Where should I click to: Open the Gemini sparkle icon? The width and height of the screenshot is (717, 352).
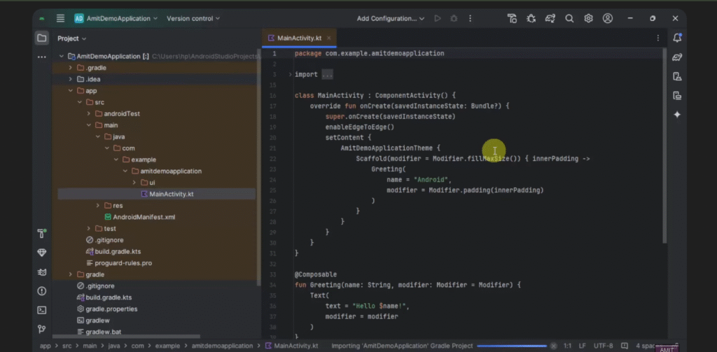(x=677, y=115)
